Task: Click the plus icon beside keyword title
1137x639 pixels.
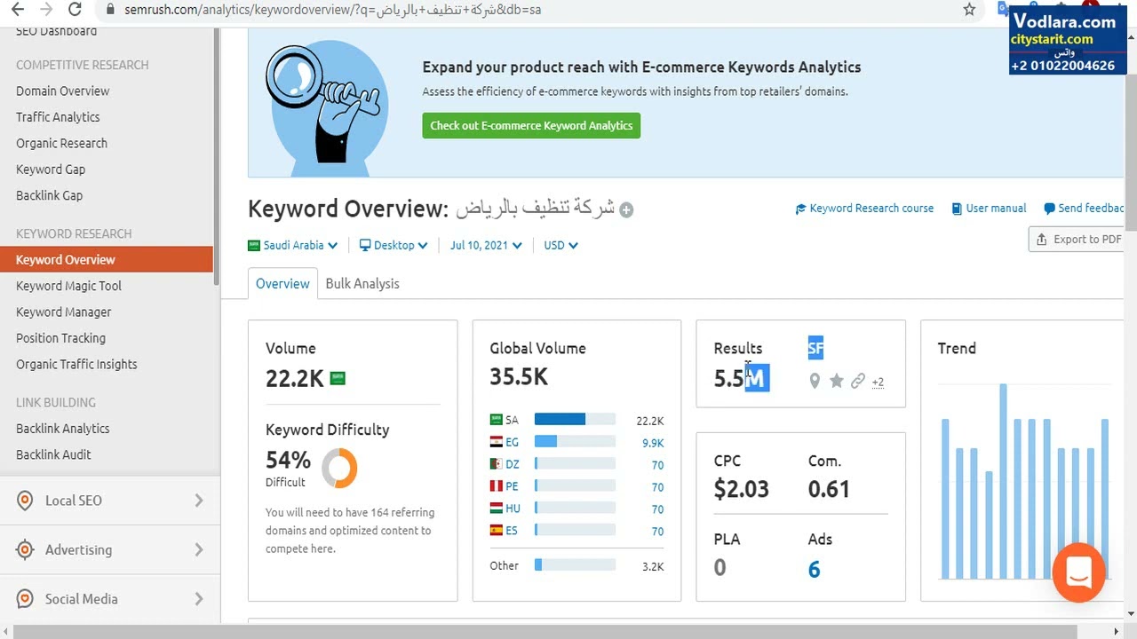Action: pyautogui.click(x=626, y=210)
